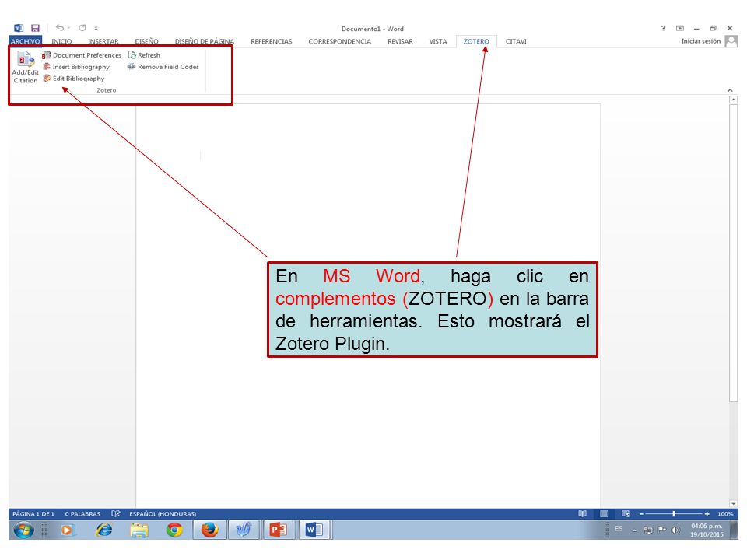Open Document Preferences in Zotero ribbon

pyautogui.click(x=82, y=55)
